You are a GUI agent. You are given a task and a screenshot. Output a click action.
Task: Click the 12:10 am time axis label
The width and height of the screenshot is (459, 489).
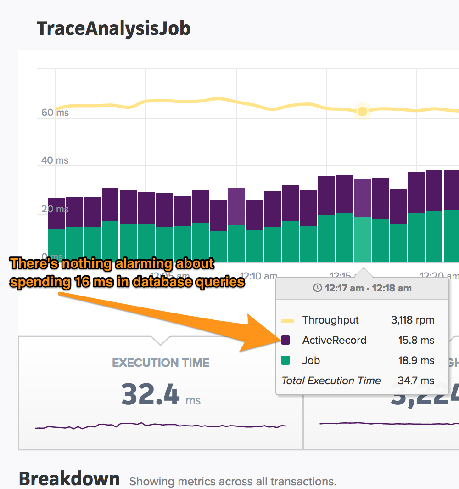tap(258, 276)
